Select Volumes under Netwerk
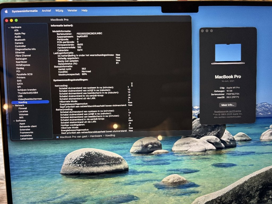Viewport: 272px width, 204px height. 23,114
